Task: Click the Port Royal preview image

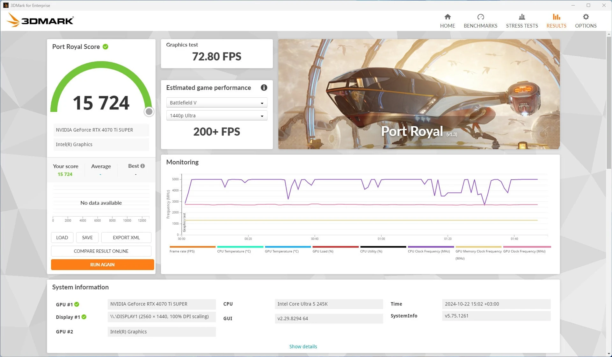Action: pyautogui.click(x=419, y=94)
